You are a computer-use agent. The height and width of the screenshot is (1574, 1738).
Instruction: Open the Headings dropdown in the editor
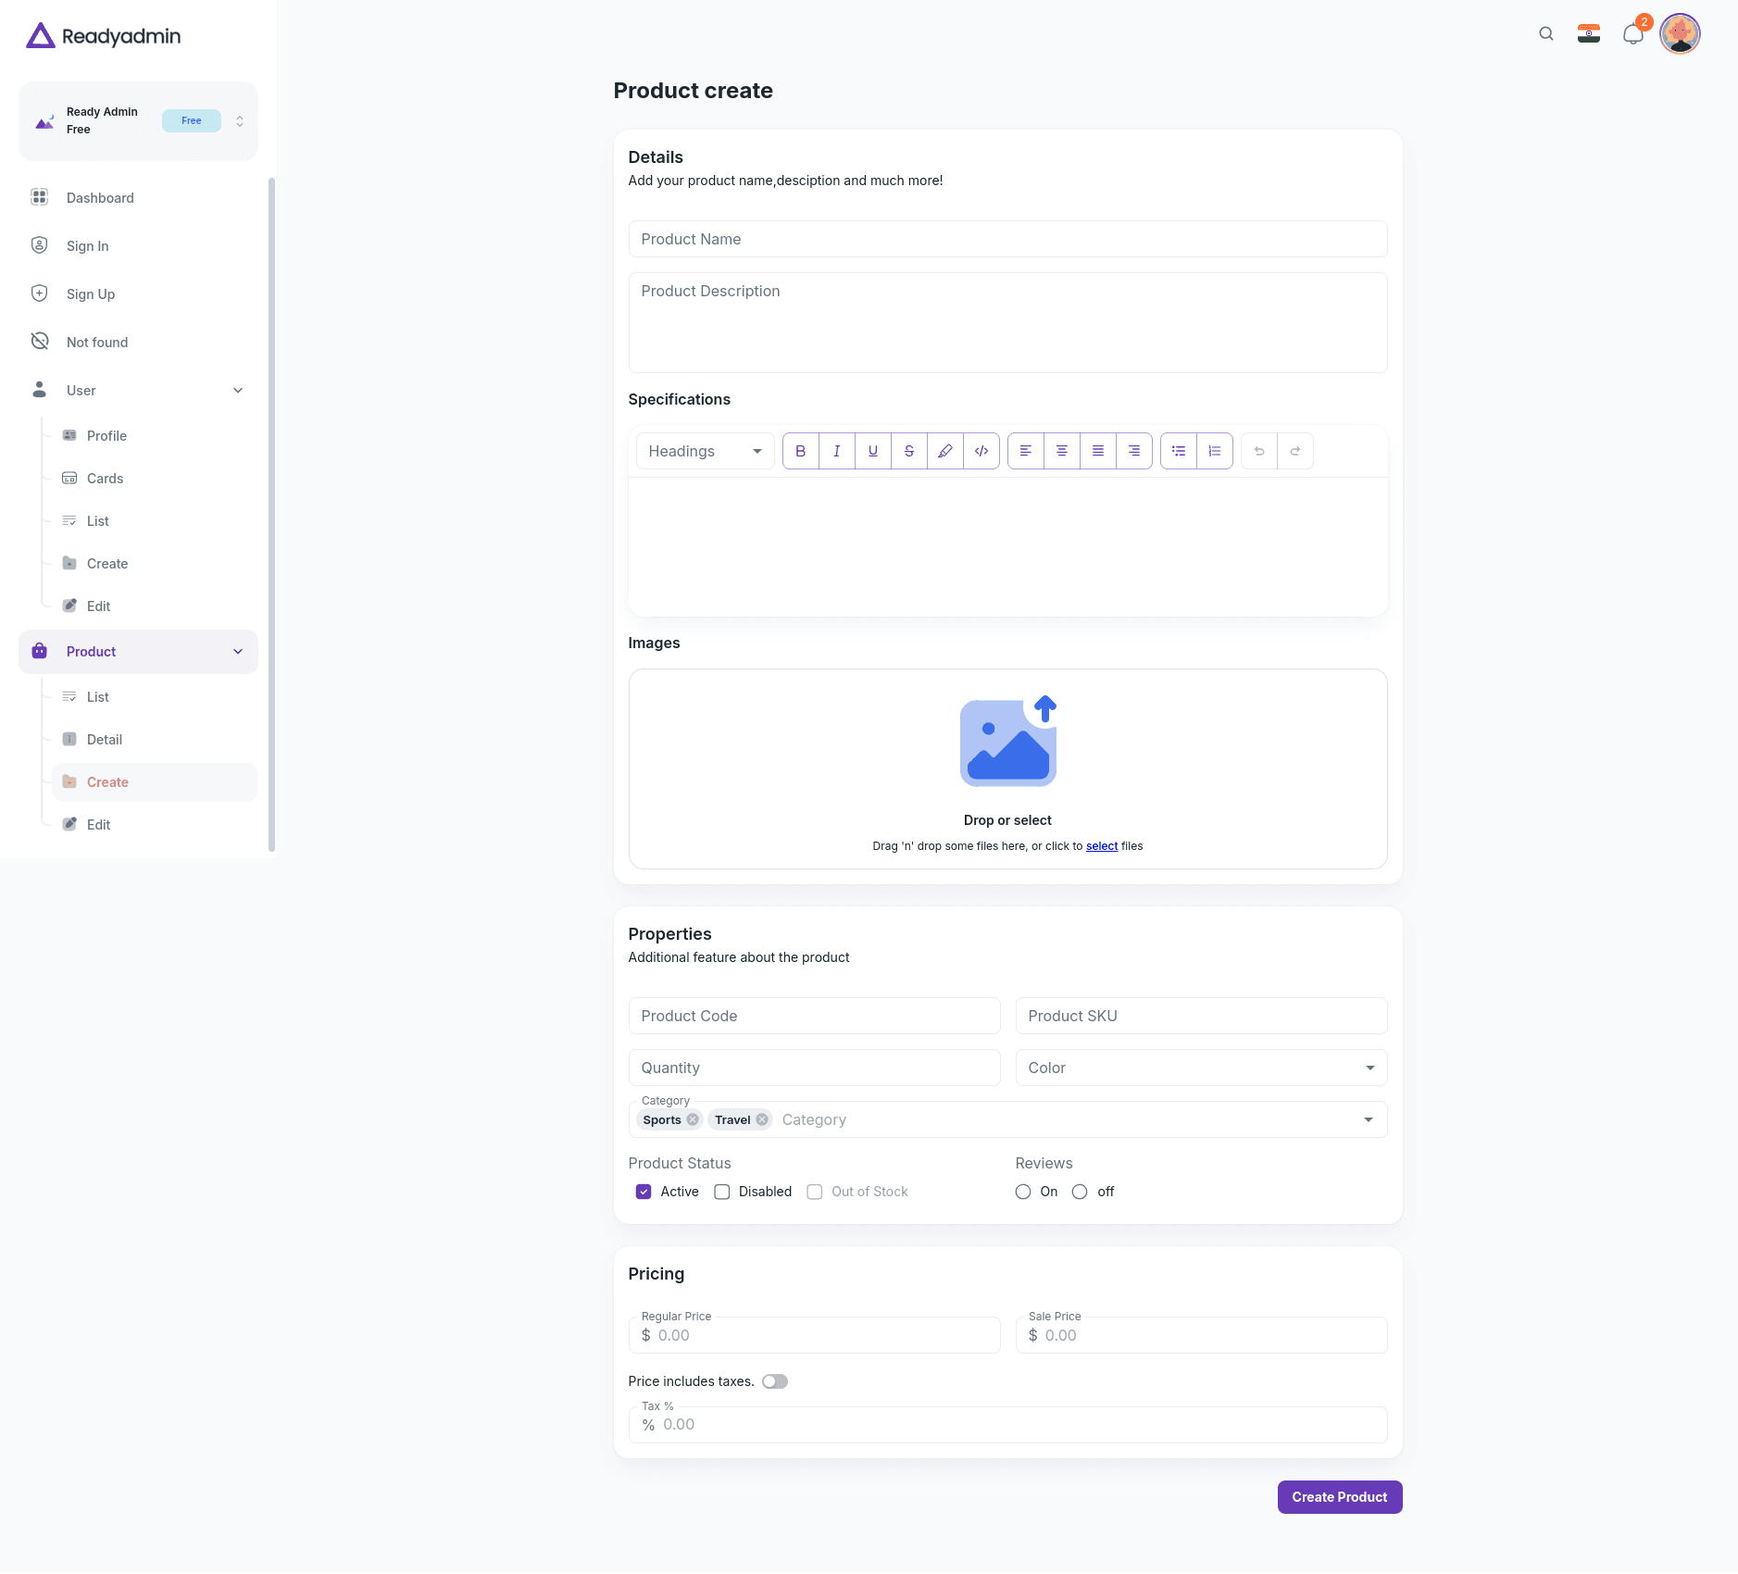(x=704, y=451)
